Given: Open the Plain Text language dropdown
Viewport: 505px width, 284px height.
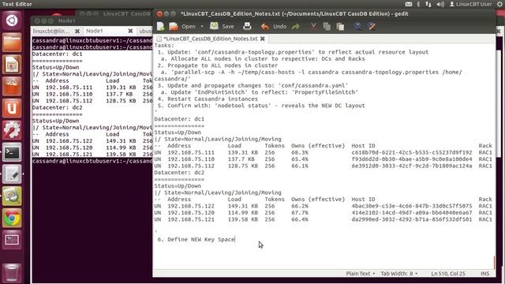Looking at the screenshot, I should (x=360, y=274).
